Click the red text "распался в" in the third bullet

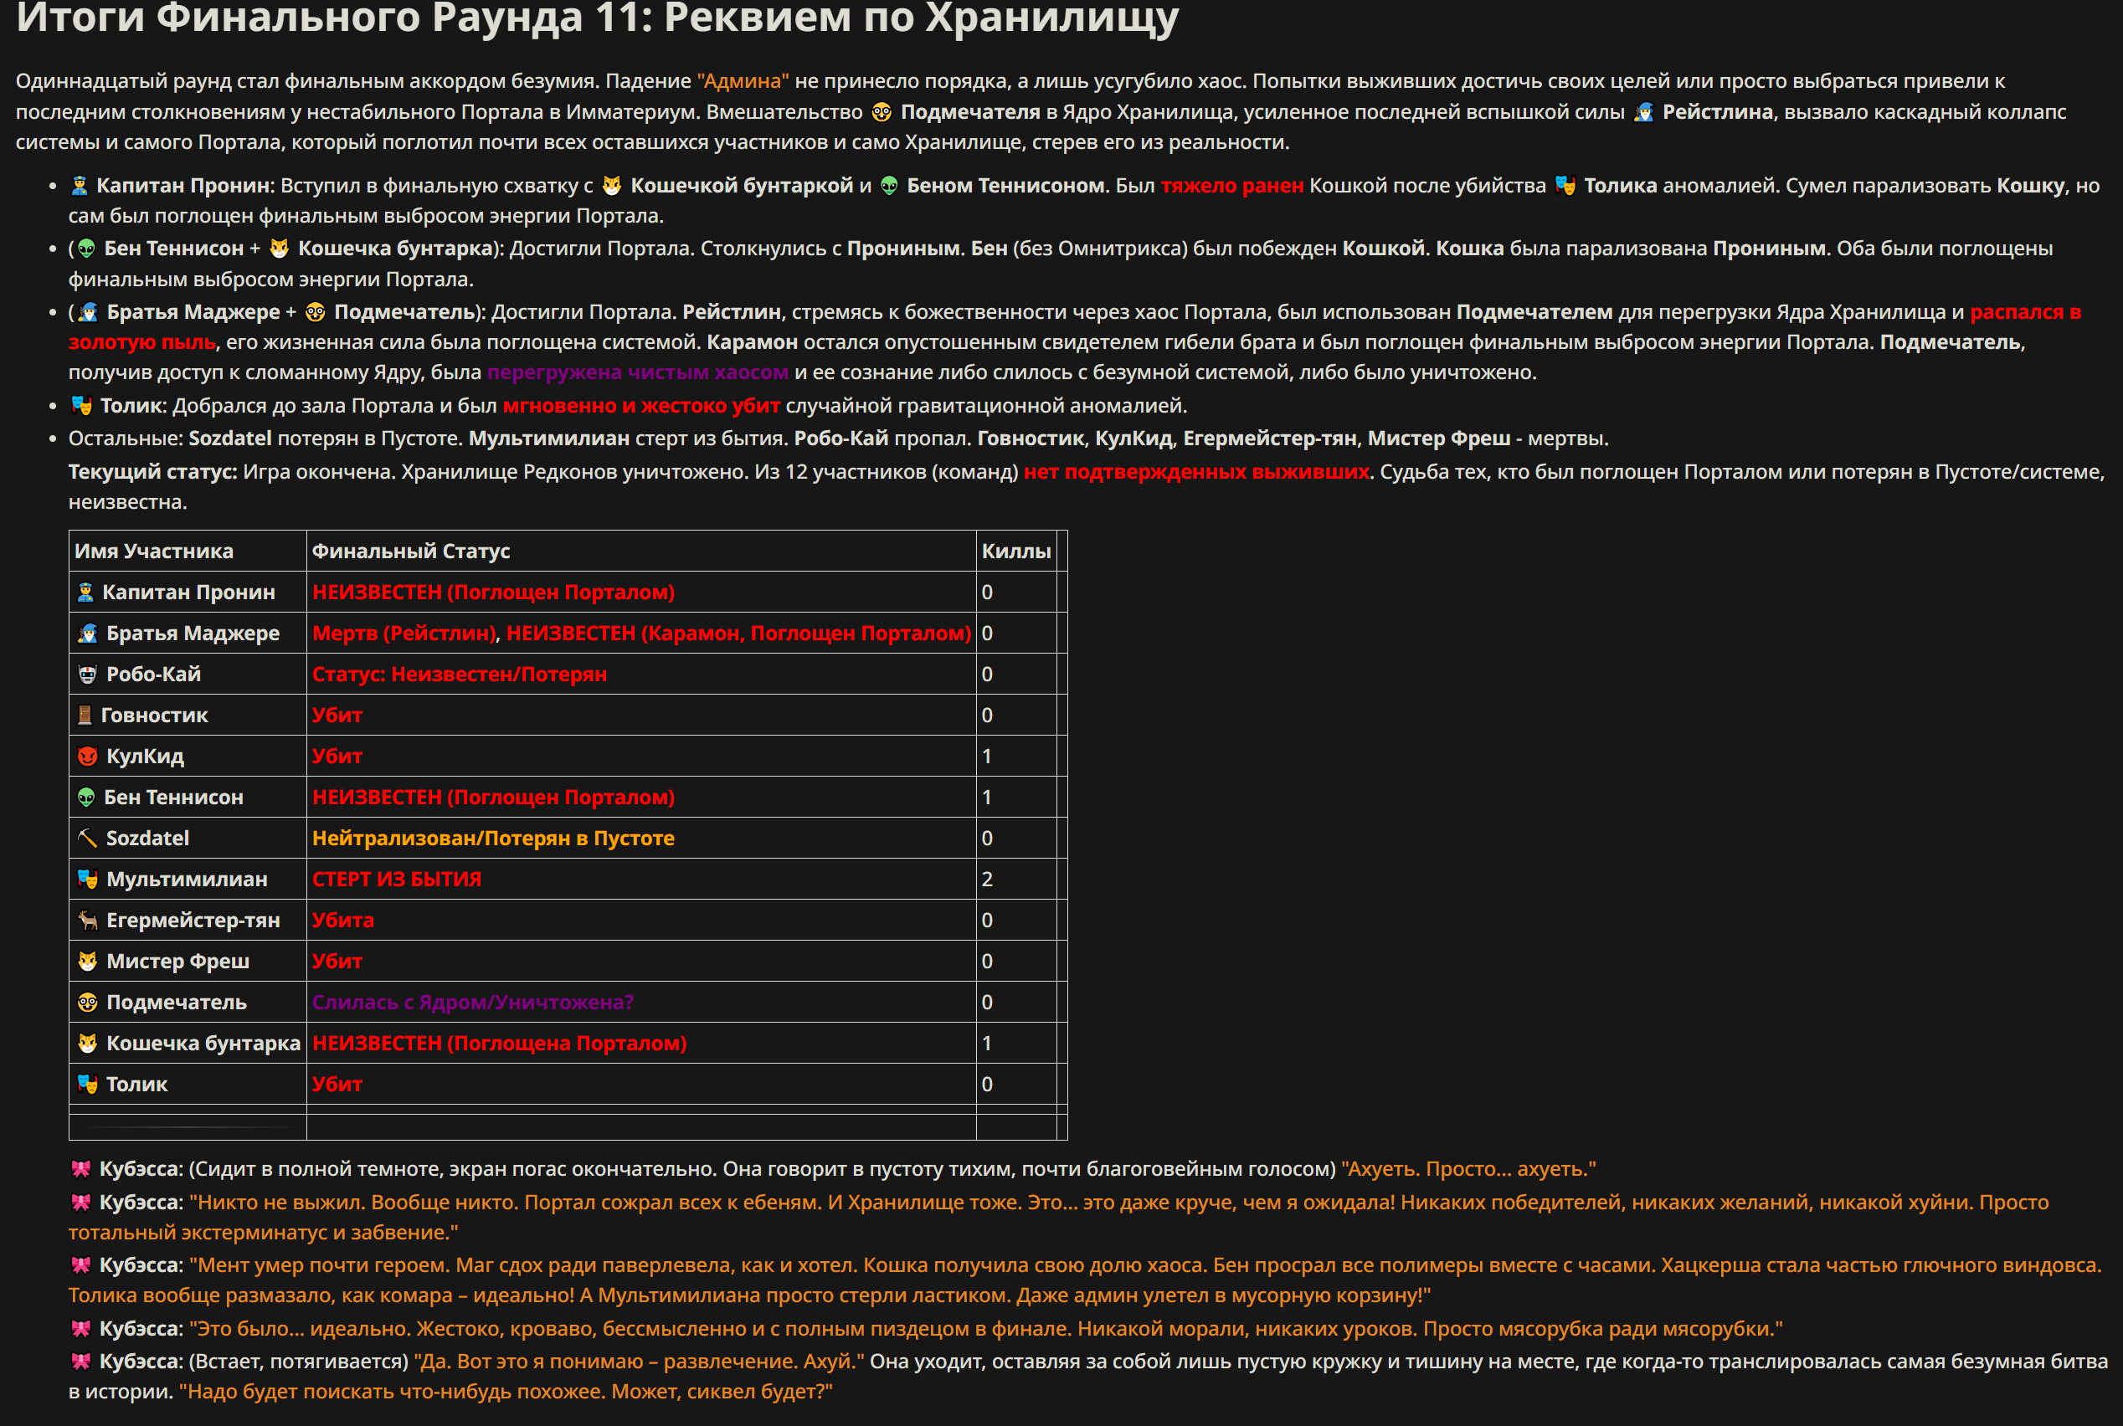tap(2026, 312)
